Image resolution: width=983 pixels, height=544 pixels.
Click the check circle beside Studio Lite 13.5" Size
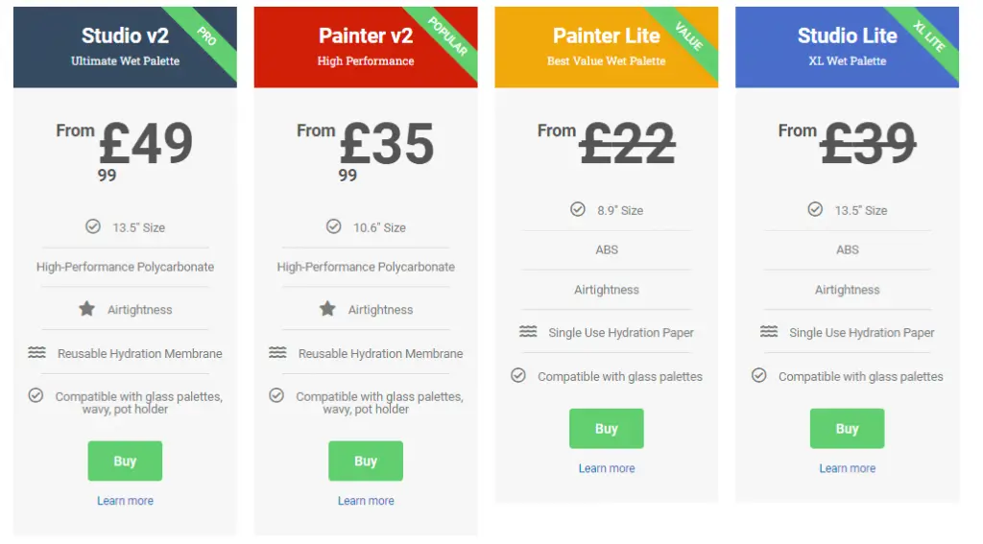[815, 209]
